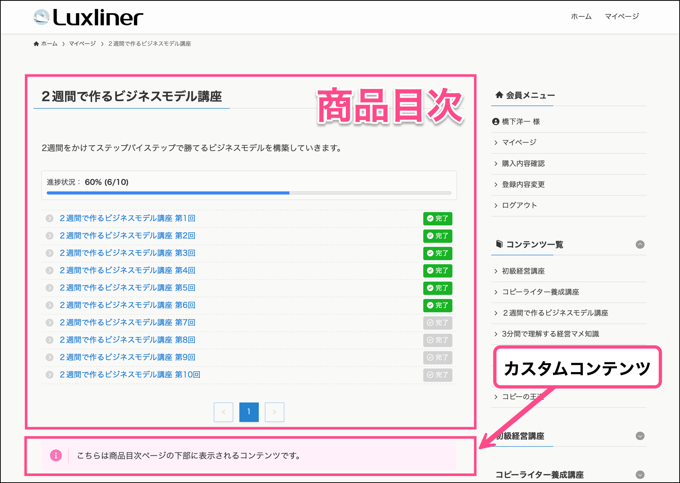Click the arrow icon beside 第10回 lesson

pos(50,375)
